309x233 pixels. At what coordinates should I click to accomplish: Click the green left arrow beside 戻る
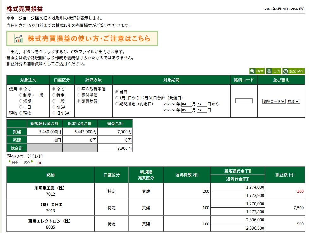[x=9, y=161]
